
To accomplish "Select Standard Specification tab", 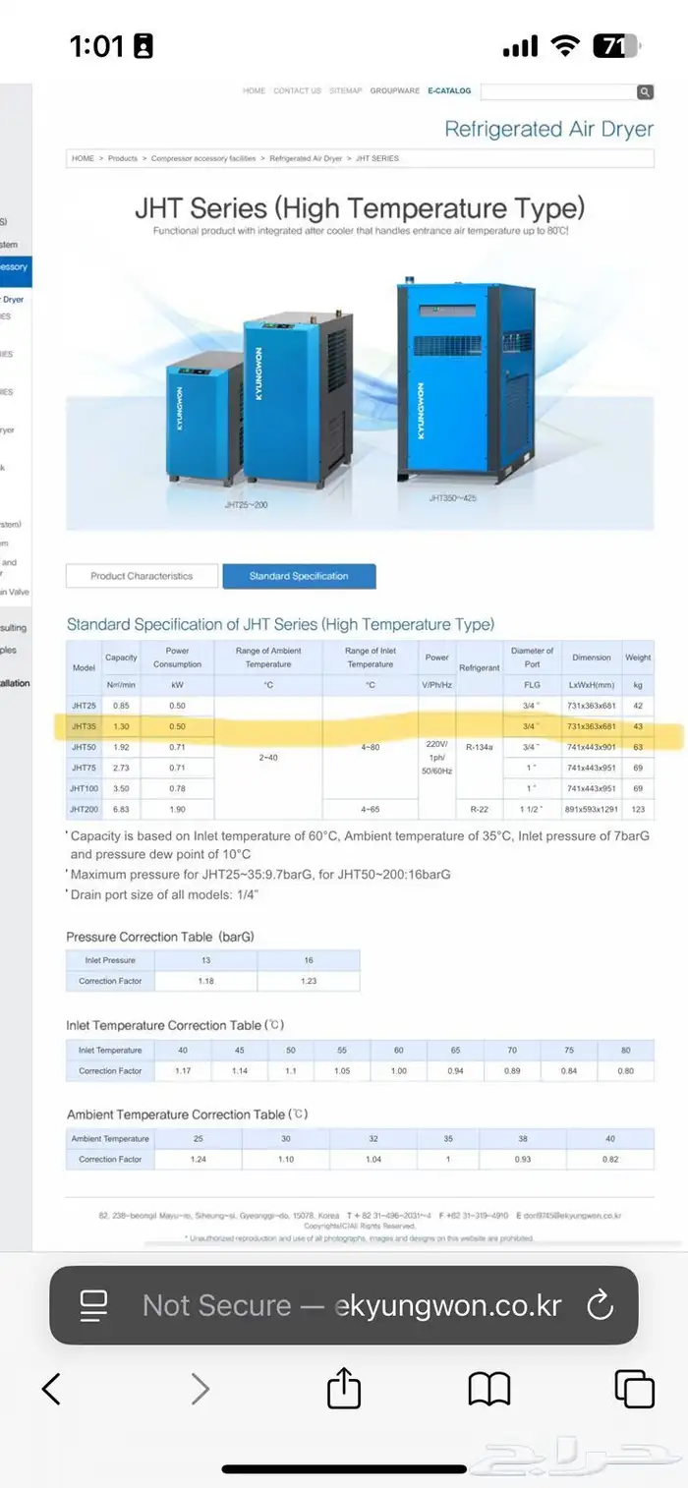I will (x=299, y=576).
